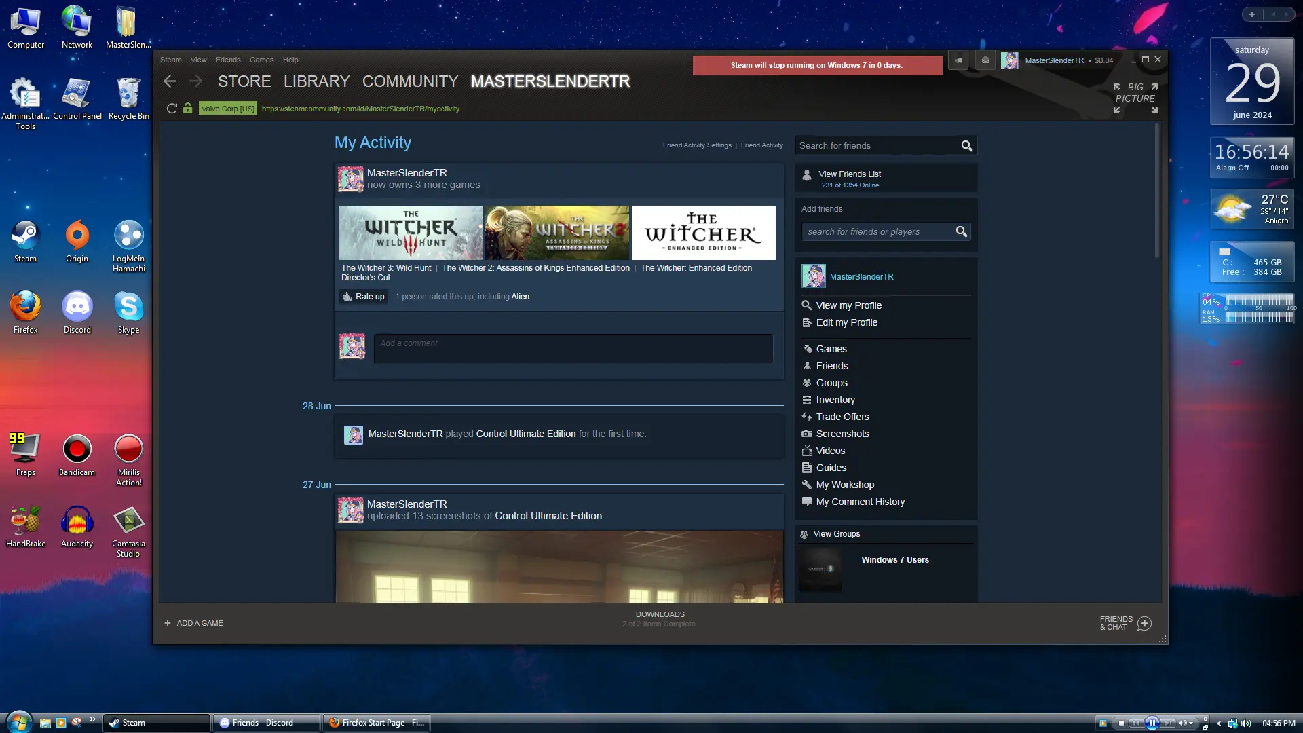
Task: Click the plus icon for Add a Game
Action: point(168,623)
